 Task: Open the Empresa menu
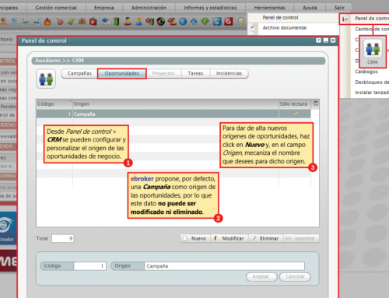click(104, 8)
